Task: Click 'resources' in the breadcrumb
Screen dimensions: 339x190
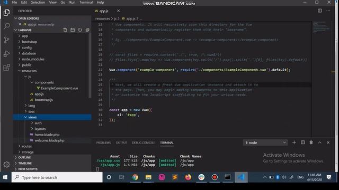Action: [x=102, y=18]
